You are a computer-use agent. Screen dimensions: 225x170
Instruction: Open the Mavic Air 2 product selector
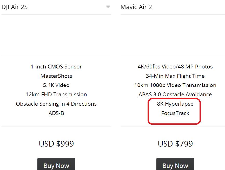173,7
